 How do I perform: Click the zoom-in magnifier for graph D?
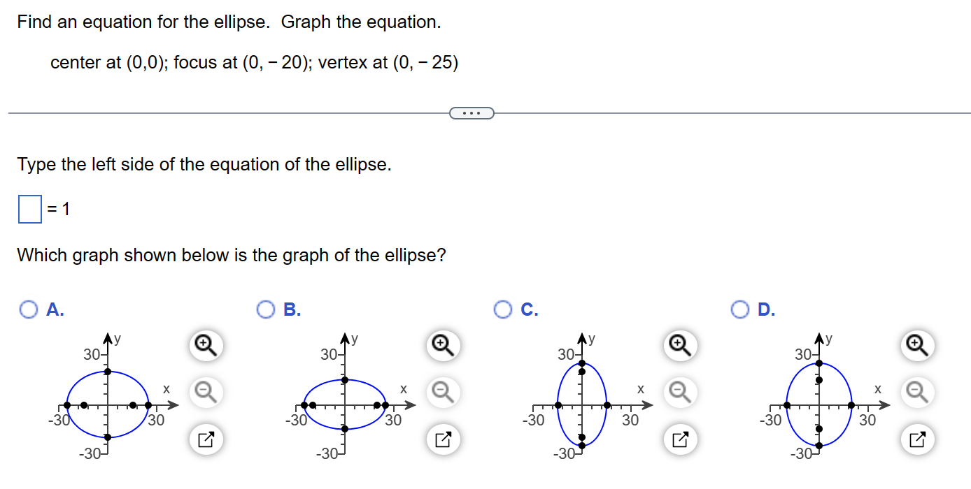pos(917,345)
